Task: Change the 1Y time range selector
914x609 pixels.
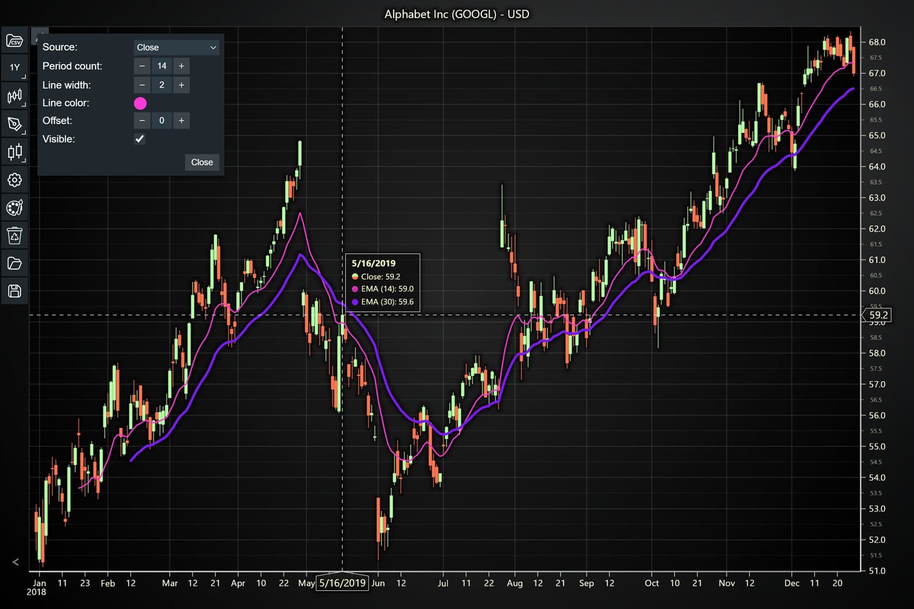Action: pos(14,68)
